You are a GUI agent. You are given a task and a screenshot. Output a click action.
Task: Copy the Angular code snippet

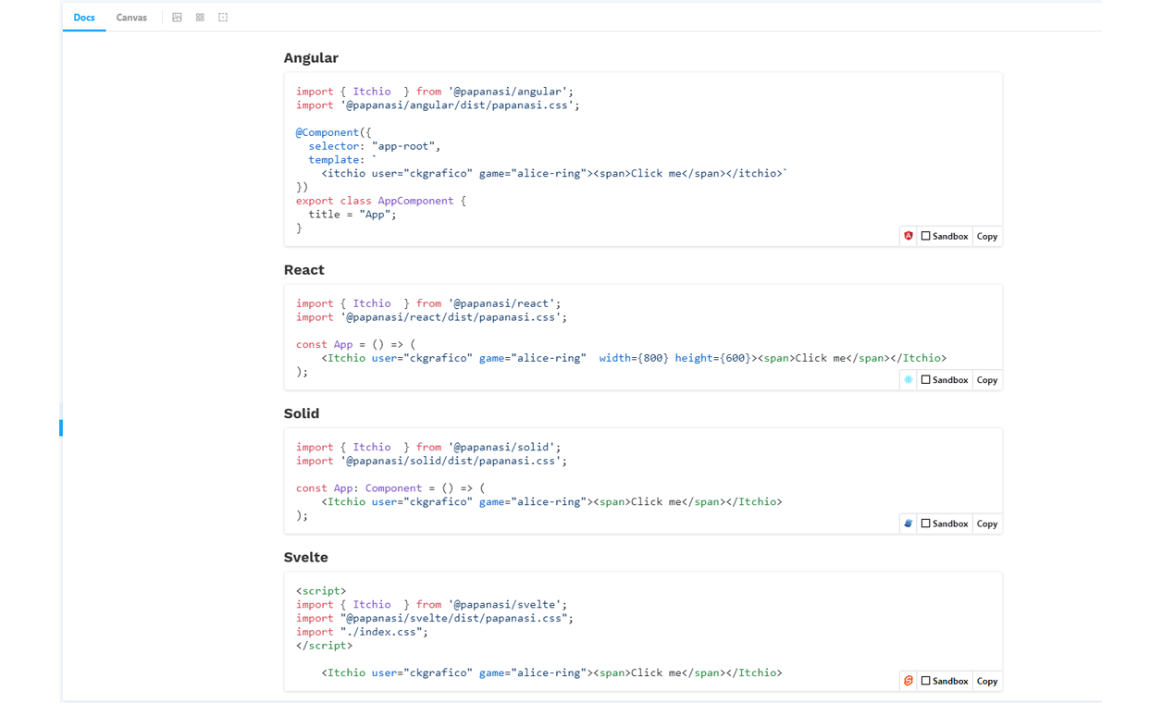(x=987, y=236)
